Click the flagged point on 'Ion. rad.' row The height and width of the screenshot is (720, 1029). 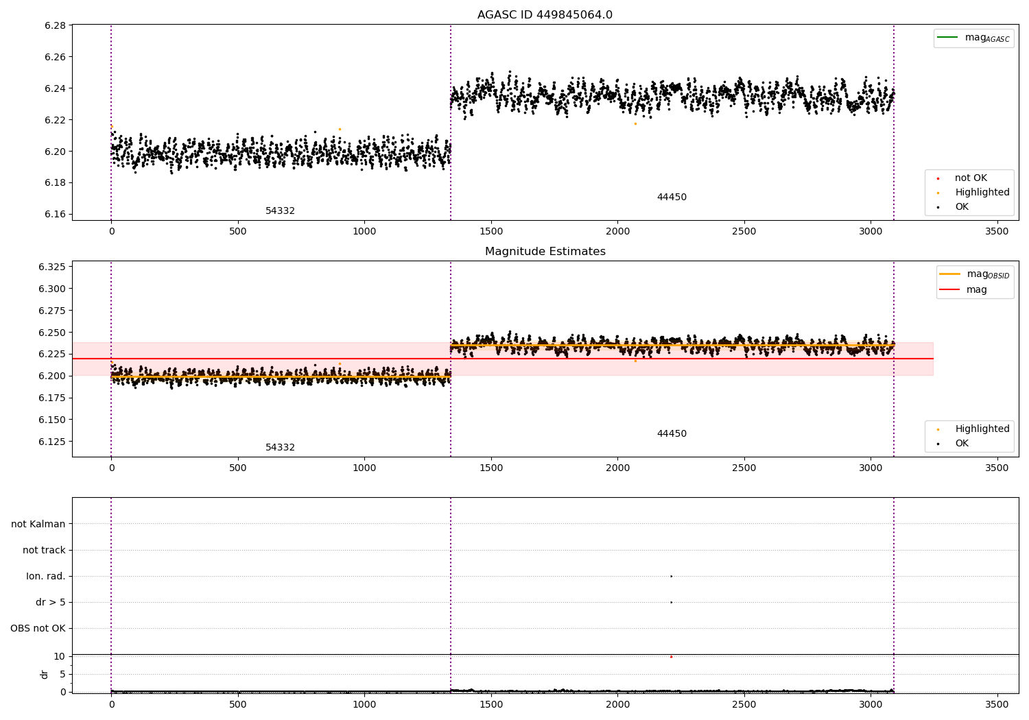[x=671, y=577]
